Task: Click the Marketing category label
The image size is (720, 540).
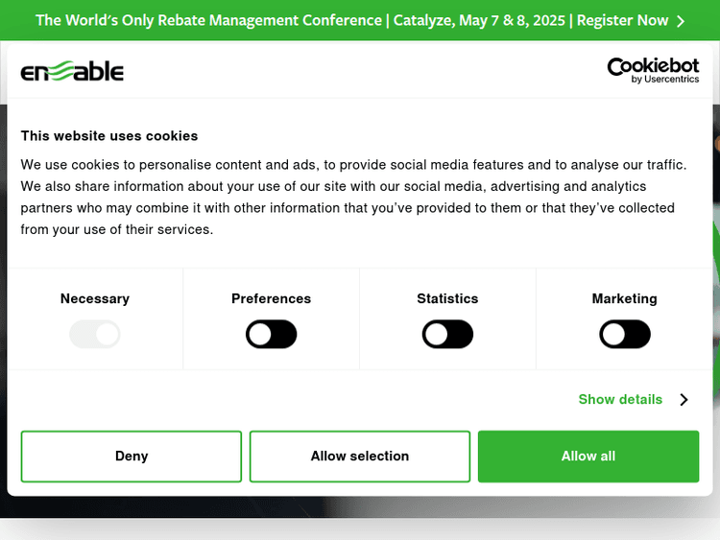Action: (625, 298)
